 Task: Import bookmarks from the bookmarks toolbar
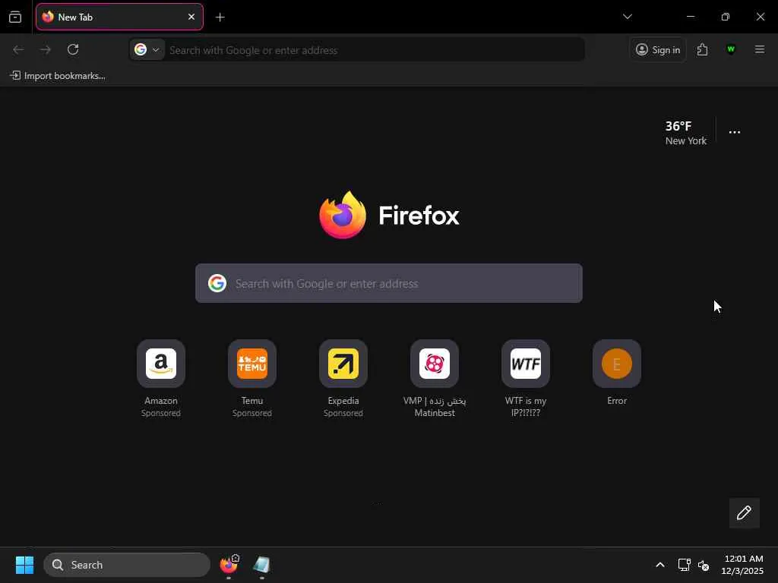click(58, 76)
